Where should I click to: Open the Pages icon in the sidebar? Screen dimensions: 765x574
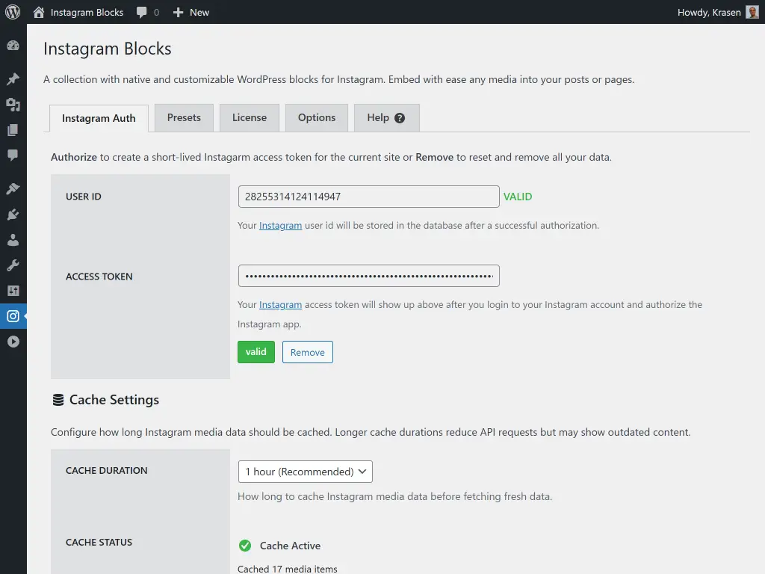pyautogui.click(x=13, y=129)
